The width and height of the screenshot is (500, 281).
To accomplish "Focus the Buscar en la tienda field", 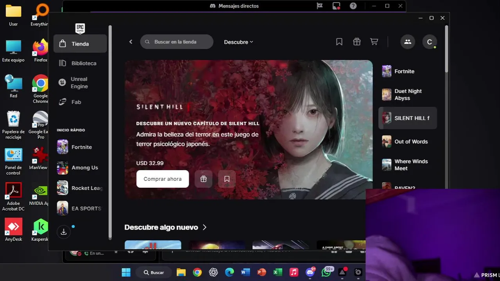I will tap(177, 42).
